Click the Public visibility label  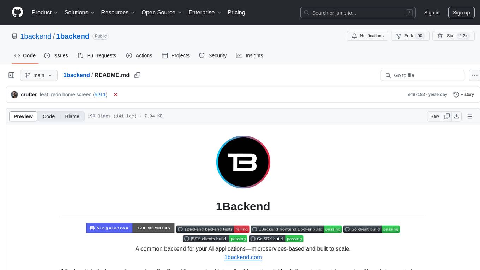click(x=101, y=36)
